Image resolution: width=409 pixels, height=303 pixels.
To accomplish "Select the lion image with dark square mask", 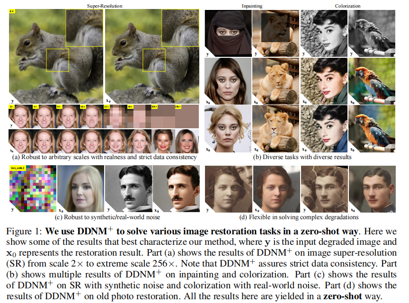I will click(x=276, y=34).
